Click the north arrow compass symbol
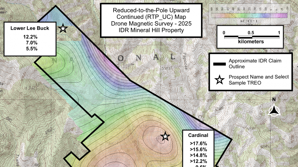Screen dimensions: 298x167 coord(274,111)
